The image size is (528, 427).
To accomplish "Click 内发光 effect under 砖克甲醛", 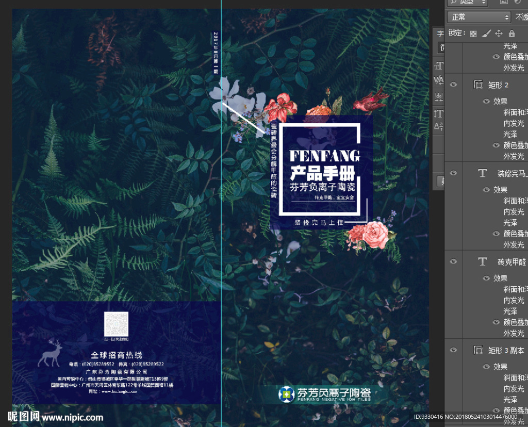I will (x=514, y=300).
